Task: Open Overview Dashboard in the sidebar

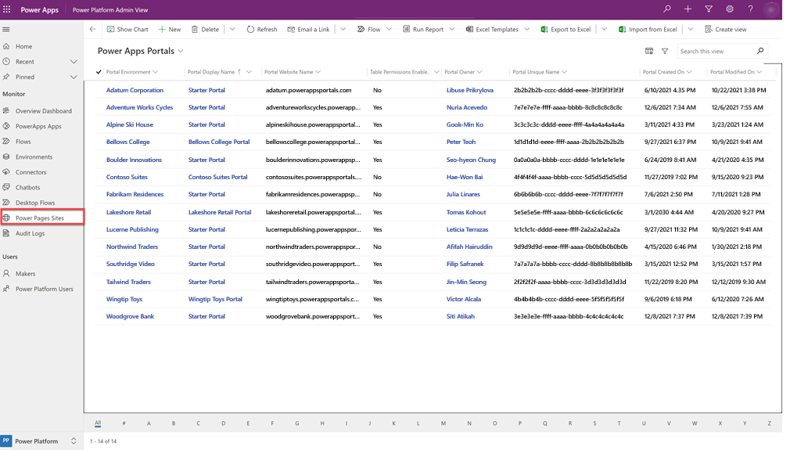Action: (41, 111)
